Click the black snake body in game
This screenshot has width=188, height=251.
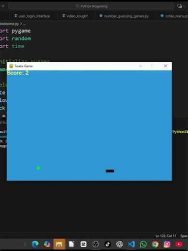(110, 171)
